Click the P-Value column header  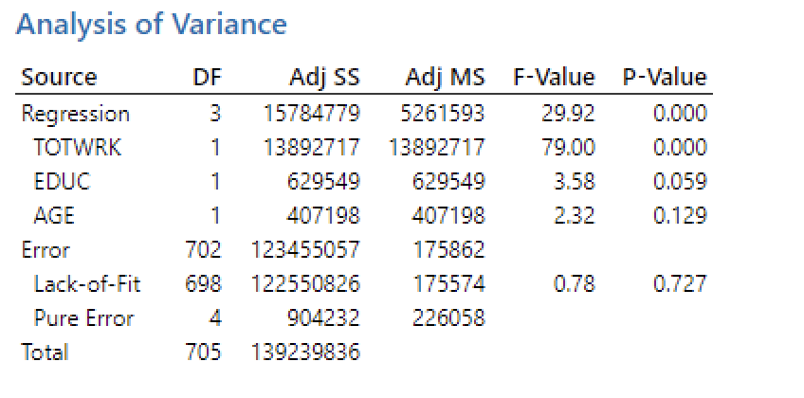(x=665, y=78)
